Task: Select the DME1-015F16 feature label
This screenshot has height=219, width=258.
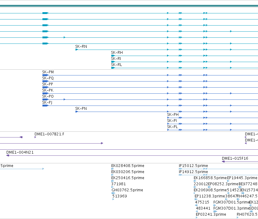Action: (235, 158)
